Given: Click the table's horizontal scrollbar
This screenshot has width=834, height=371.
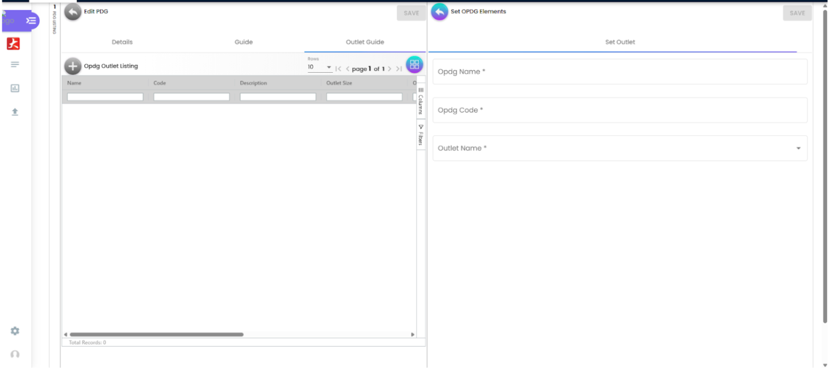Looking at the screenshot, I should pos(156,335).
